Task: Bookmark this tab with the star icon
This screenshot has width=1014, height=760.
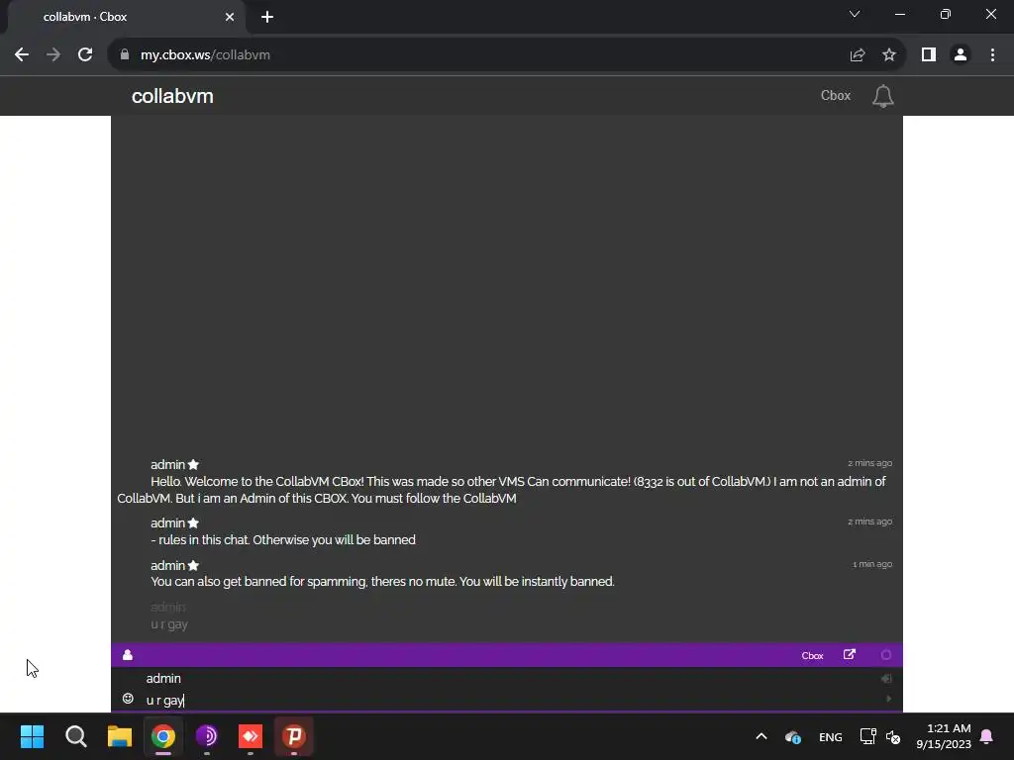Action: click(889, 55)
